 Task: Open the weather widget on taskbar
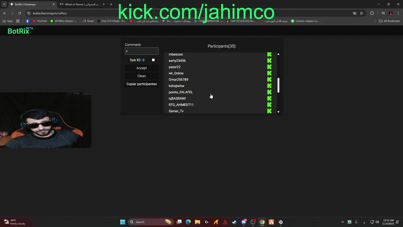(x=14, y=222)
